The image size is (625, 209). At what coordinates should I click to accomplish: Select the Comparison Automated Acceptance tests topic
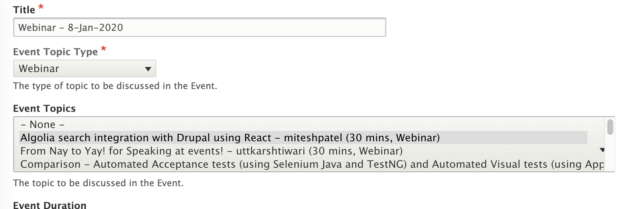click(311, 164)
